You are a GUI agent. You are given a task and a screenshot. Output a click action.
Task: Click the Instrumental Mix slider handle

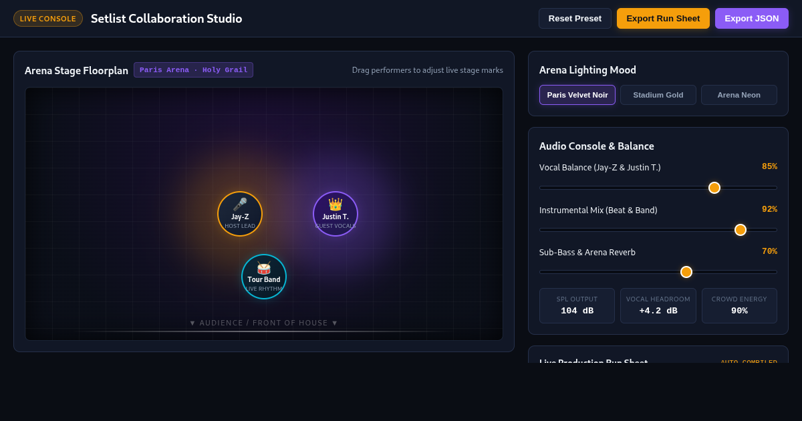tap(741, 230)
